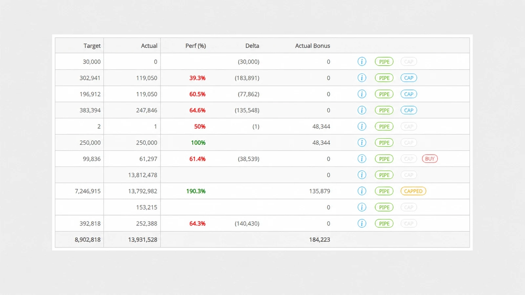Select greyed CAP badge in the 64.3% row
525x295 pixels.
click(409, 224)
